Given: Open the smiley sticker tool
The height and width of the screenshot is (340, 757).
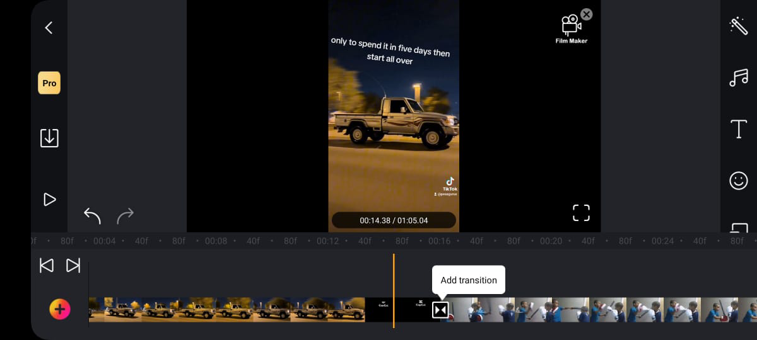Looking at the screenshot, I should [x=738, y=181].
